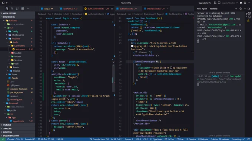Click the Quokka status bar item
The width and height of the screenshot is (252, 141).
191,139
